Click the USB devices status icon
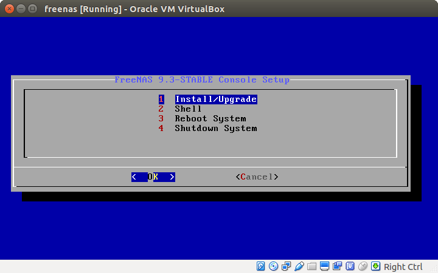Image resolution: width=438 pixels, height=273 pixels. coord(299,266)
